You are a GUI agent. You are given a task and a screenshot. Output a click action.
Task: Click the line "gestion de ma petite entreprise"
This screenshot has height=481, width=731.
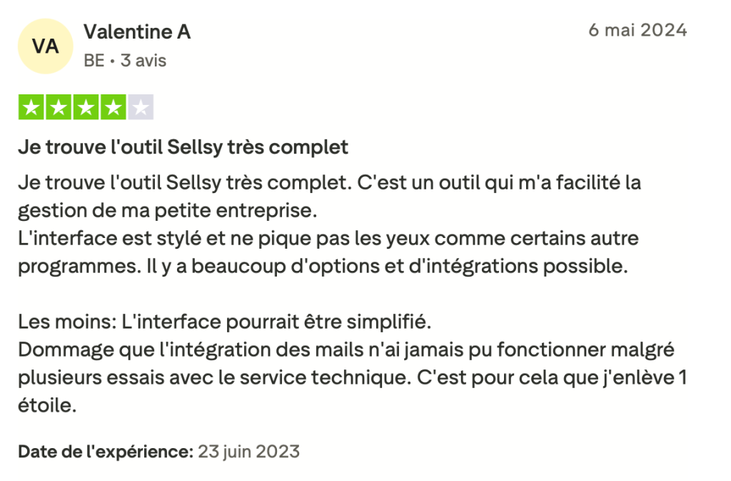pyautogui.click(x=167, y=212)
